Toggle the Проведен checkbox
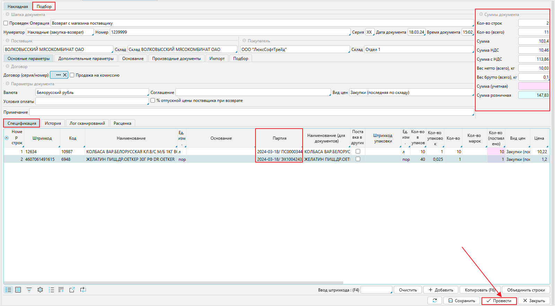Image resolution: width=555 pixels, height=306 pixels. point(6,23)
